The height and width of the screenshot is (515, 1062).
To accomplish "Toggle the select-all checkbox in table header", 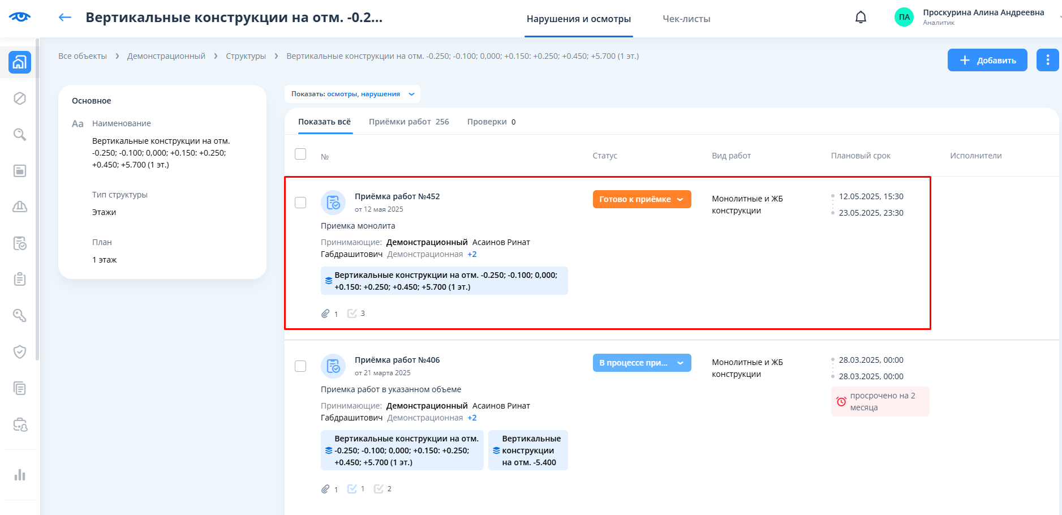I will point(300,154).
